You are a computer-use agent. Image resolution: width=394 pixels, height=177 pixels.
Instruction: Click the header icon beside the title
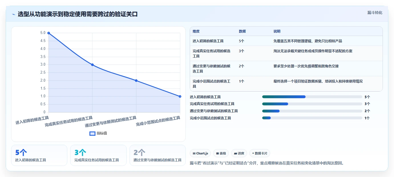coord(13,14)
